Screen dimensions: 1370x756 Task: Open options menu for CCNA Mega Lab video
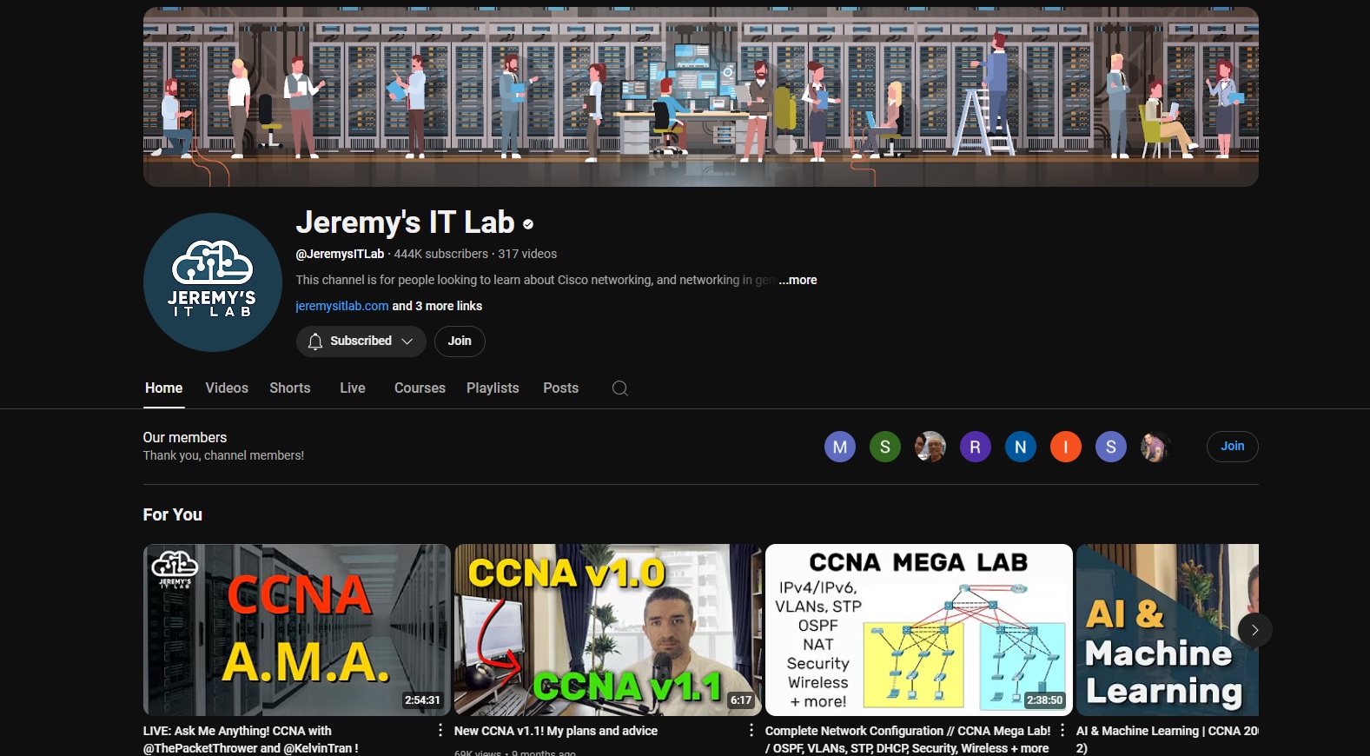click(1062, 731)
